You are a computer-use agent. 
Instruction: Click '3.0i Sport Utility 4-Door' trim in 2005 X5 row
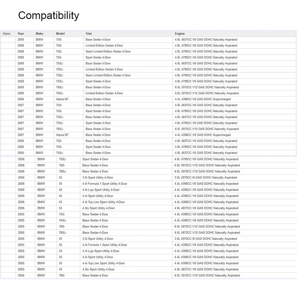[x=98, y=239]
